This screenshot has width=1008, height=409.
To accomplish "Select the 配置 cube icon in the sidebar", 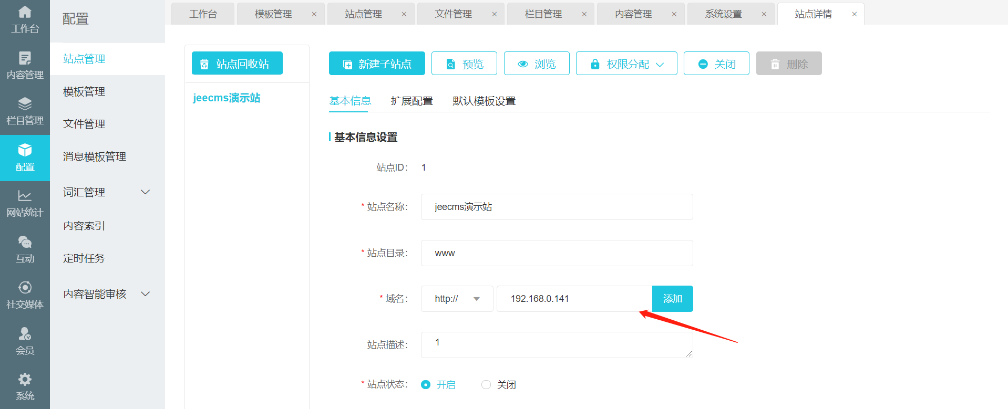I will 25,150.
